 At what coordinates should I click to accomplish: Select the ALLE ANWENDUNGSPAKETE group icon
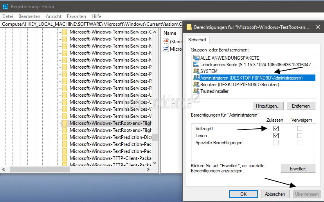click(x=196, y=58)
